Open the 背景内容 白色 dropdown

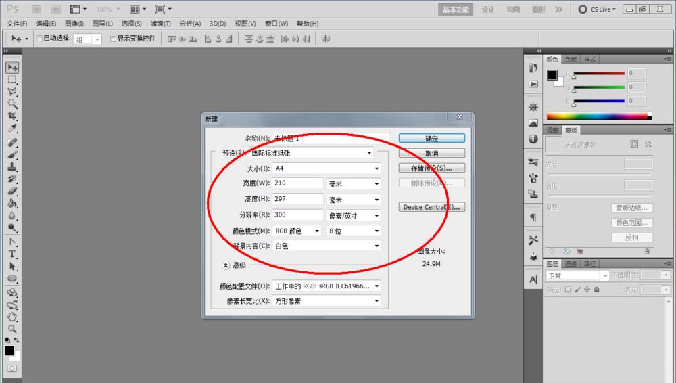point(327,246)
